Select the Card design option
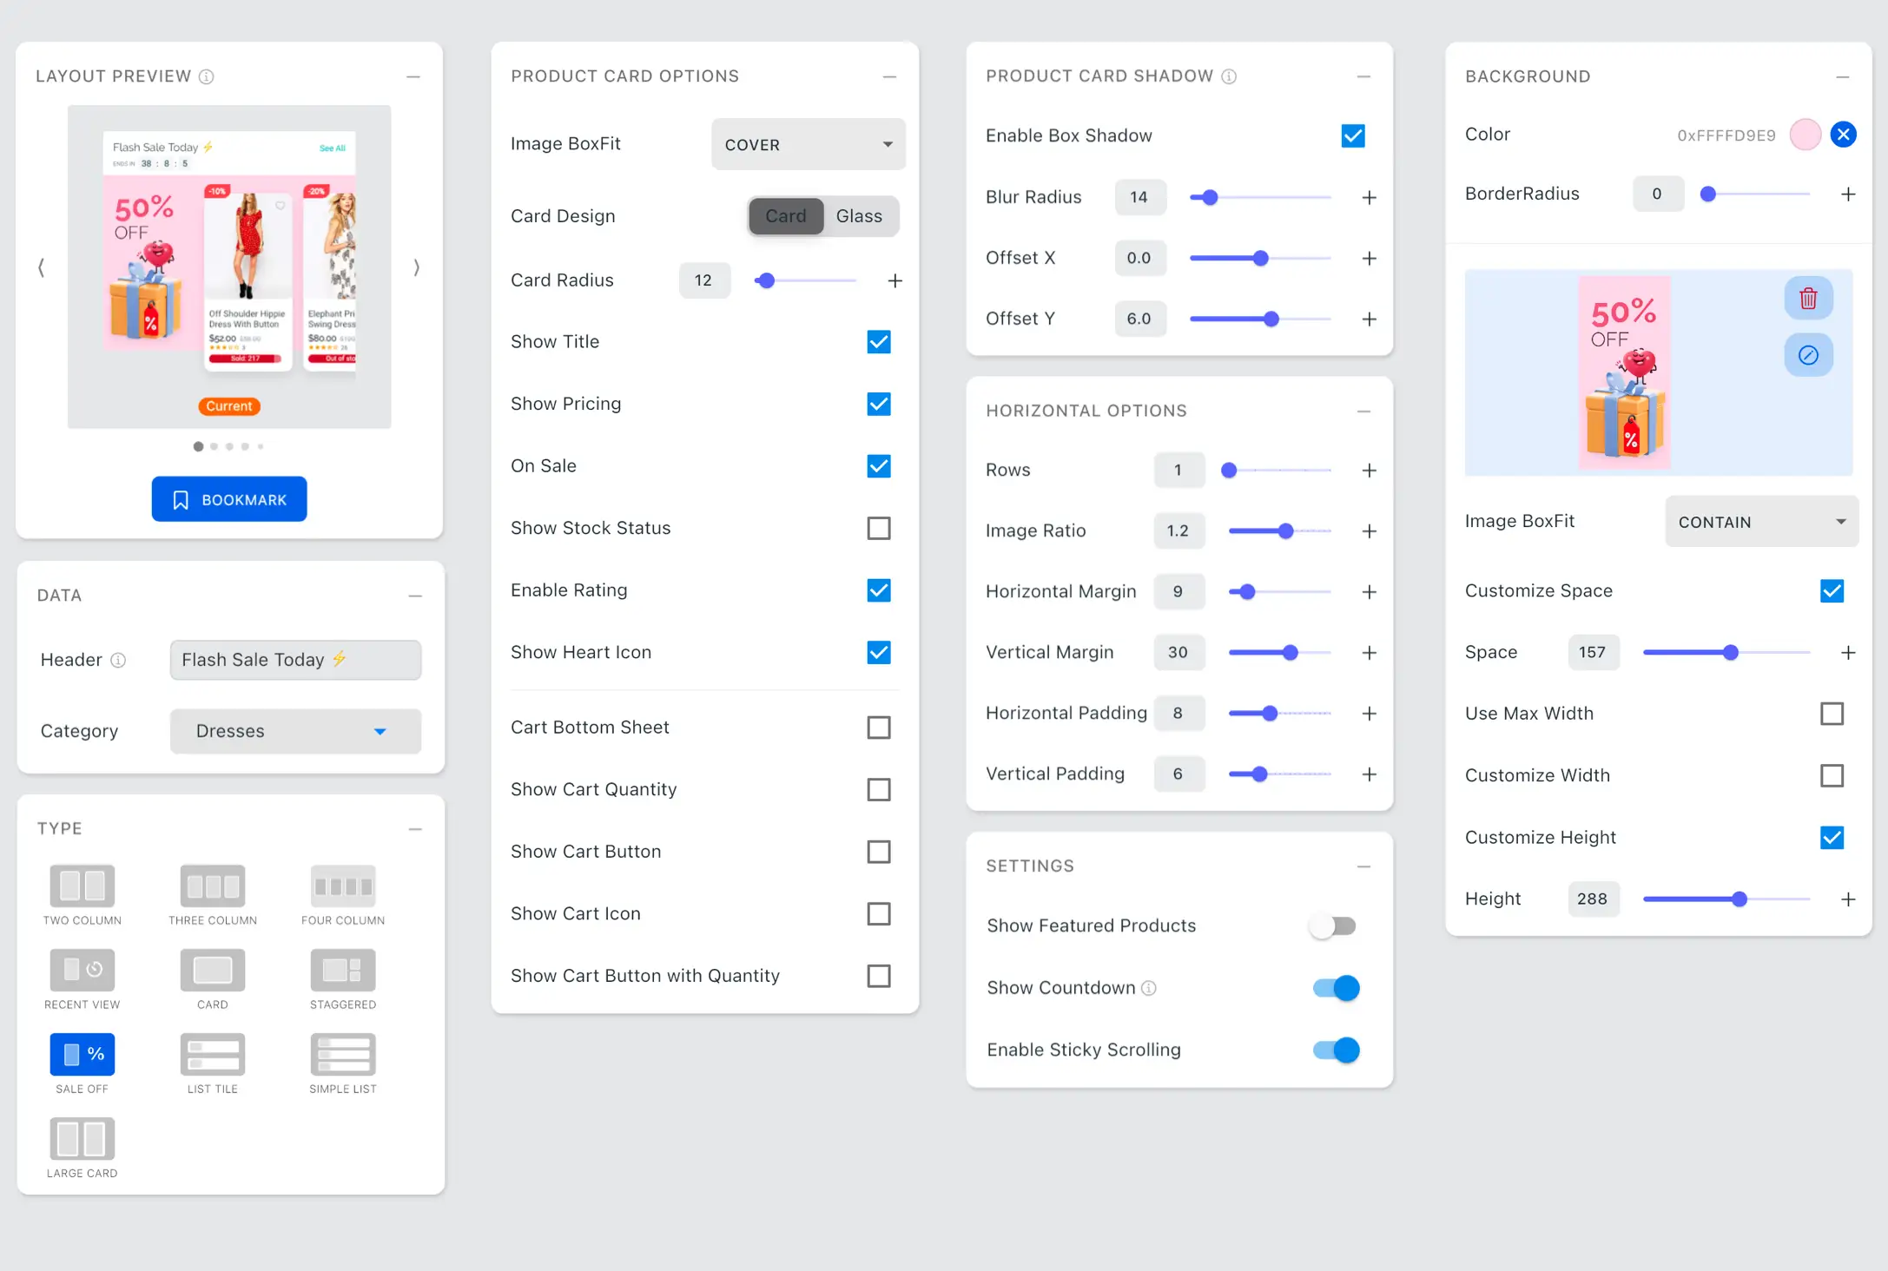The height and width of the screenshot is (1271, 1888). (786, 216)
